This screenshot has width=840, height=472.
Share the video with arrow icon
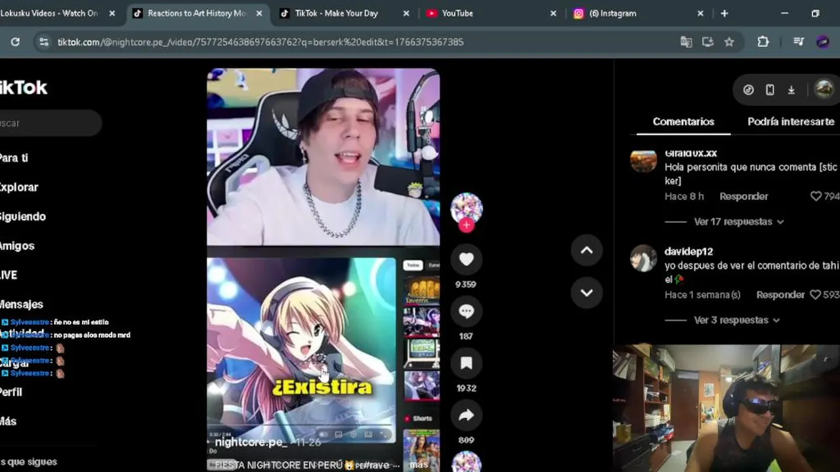tap(466, 415)
